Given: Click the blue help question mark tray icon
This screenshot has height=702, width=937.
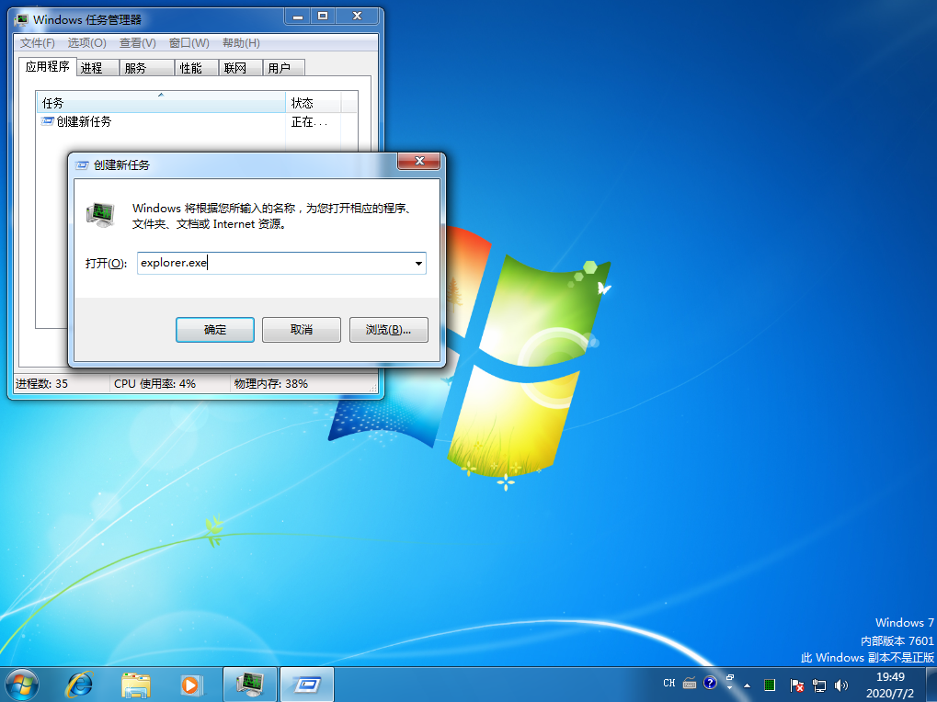Looking at the screenshot, I should pyautogui.click(x=710, y=684).
